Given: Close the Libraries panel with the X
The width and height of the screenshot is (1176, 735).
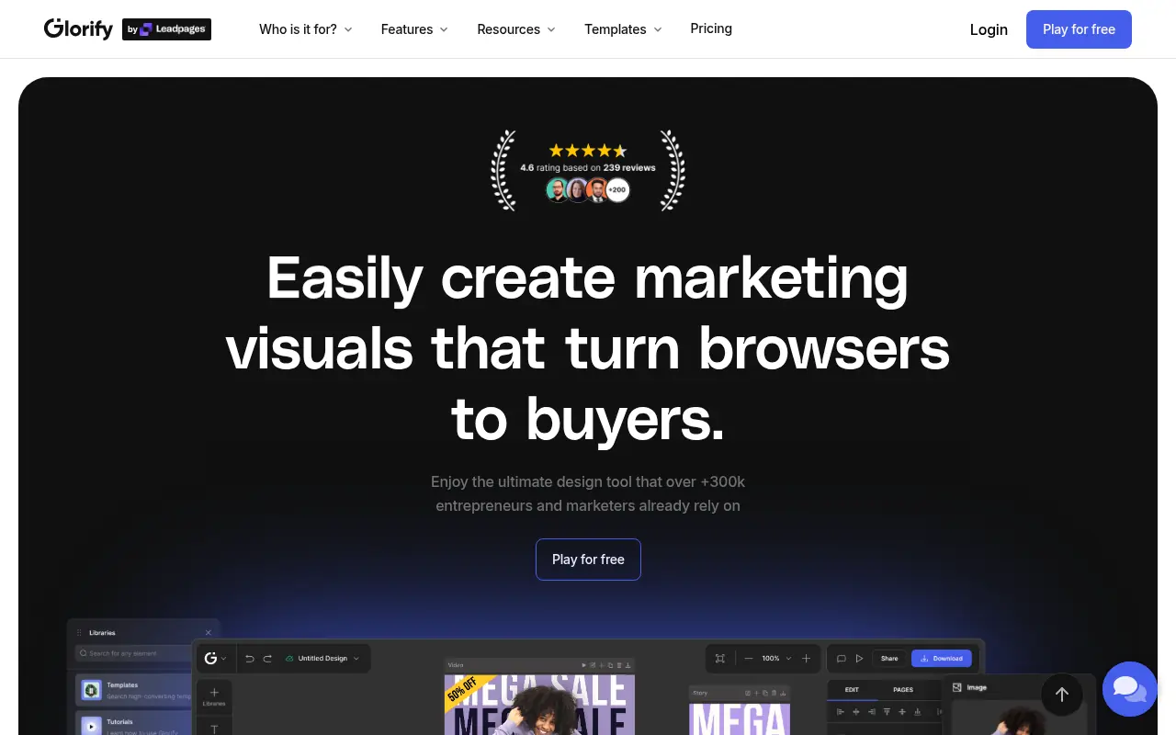Looking at the screenshot, I should pyautogui.click(x=208, y=633).
